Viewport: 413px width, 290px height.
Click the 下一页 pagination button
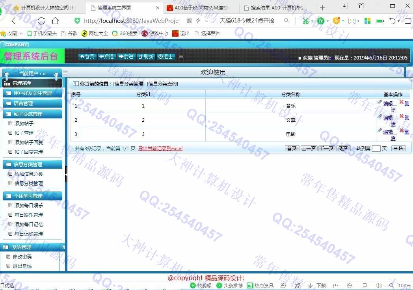tap(326, 149)
